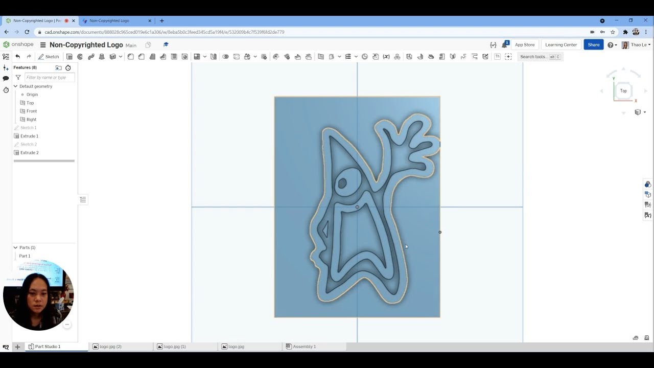Reload the page in browser
Image resolution: width=654 pixels, height=368 pixels.
27,32
